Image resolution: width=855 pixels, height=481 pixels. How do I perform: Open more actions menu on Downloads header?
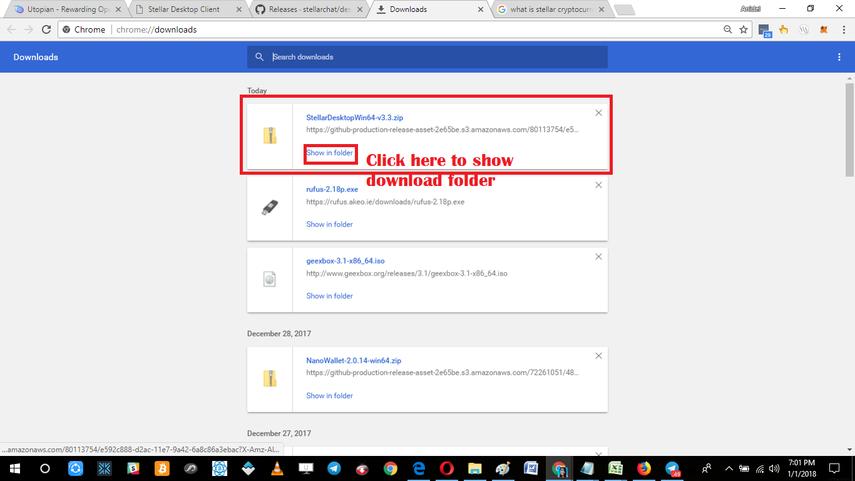click(839, 57)
